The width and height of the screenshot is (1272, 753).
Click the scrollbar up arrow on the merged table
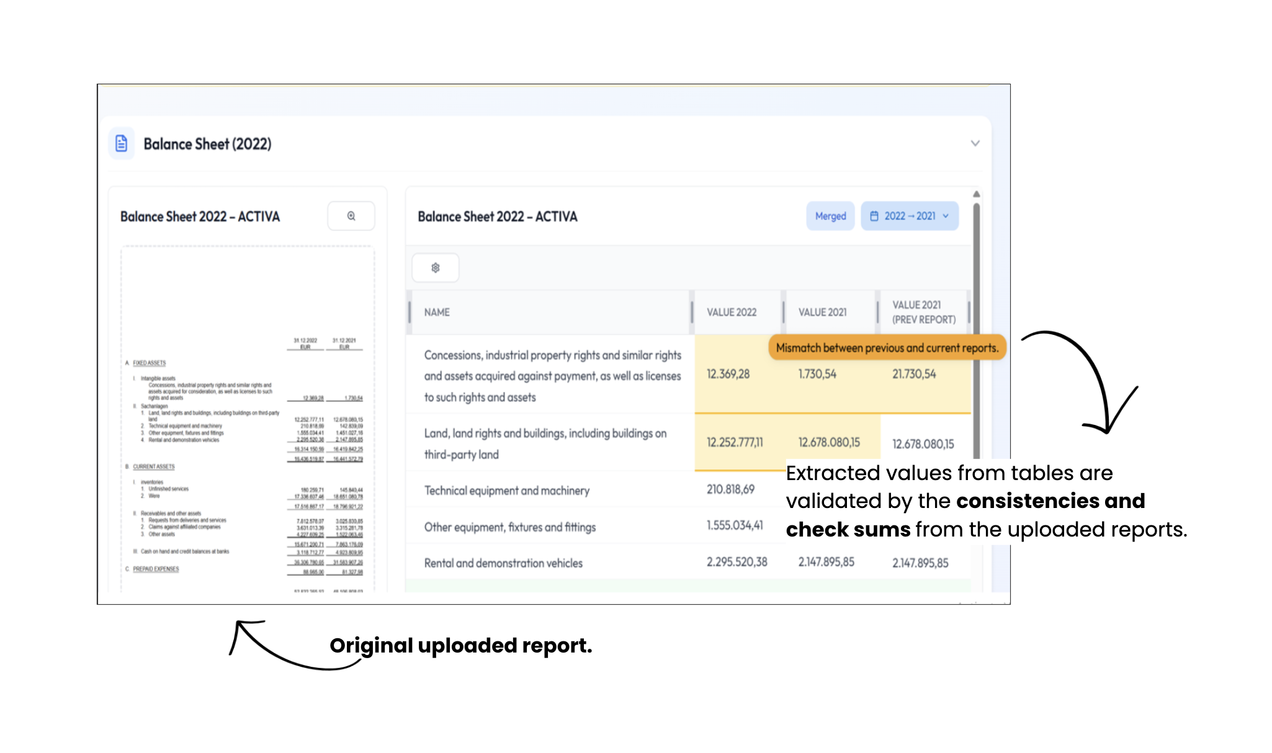(x=976, y=194)
